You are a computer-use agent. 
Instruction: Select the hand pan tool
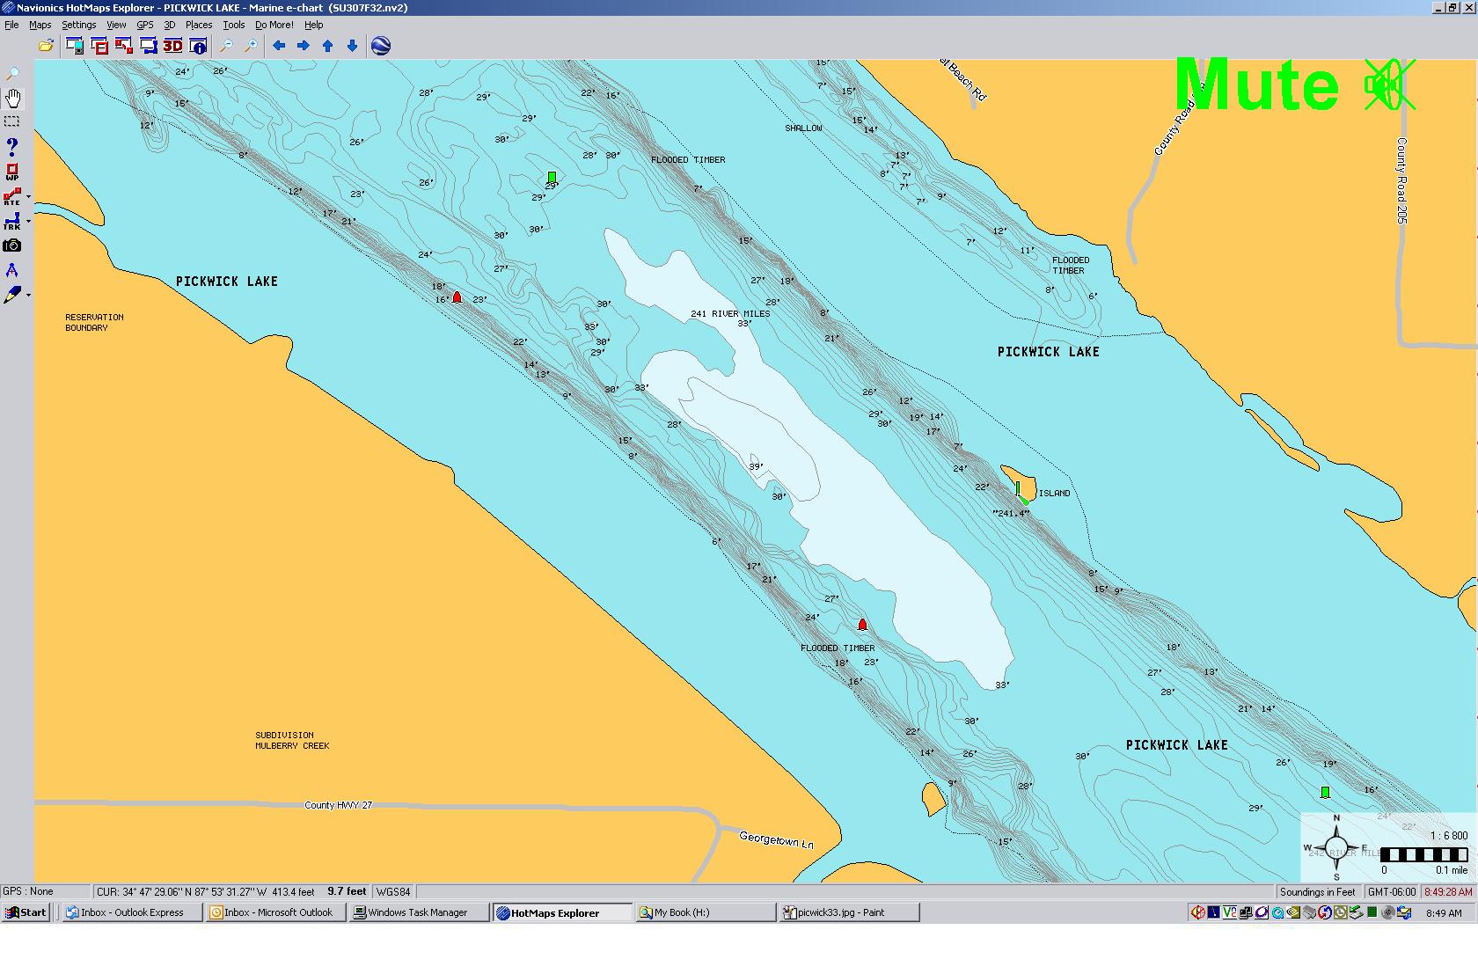(x=12, y=98)
